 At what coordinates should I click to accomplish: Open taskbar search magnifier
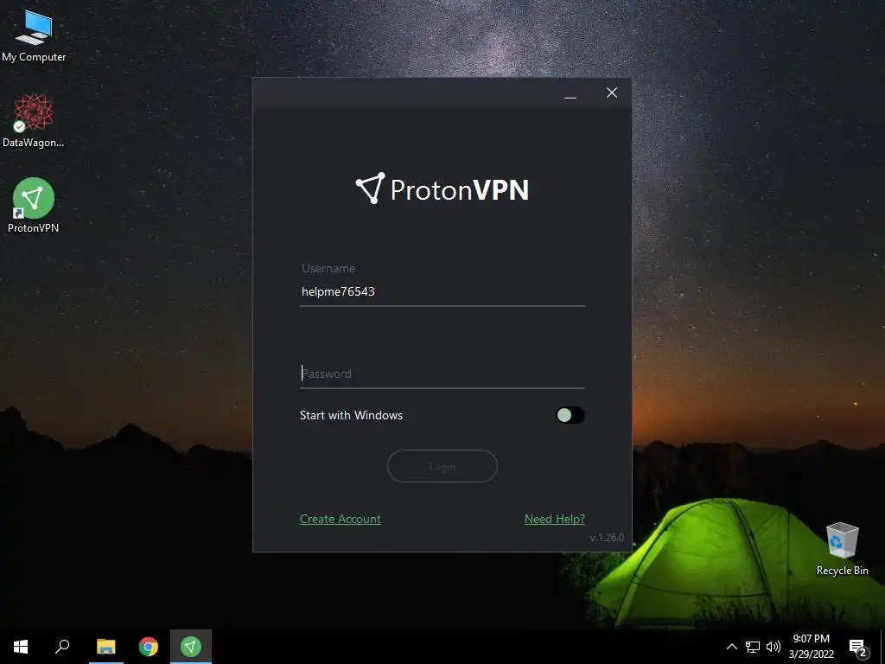[x=62, y=647]
